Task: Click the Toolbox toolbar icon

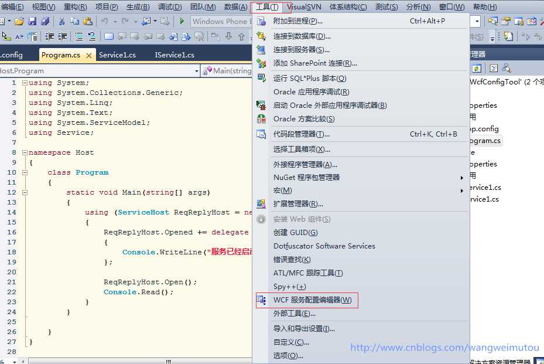Action: pyautogui.click(x=532, y=22)
